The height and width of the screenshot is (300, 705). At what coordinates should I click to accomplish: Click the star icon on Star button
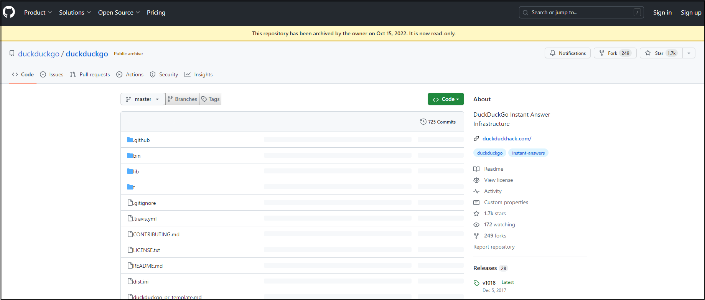point(648,53)
